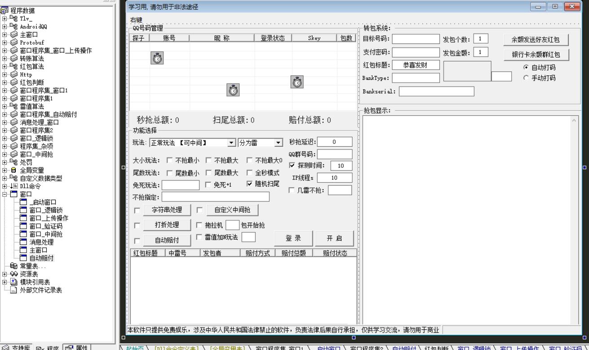Open the 起始页 bottom tab
Screen dimensions: 589x350
135,347
